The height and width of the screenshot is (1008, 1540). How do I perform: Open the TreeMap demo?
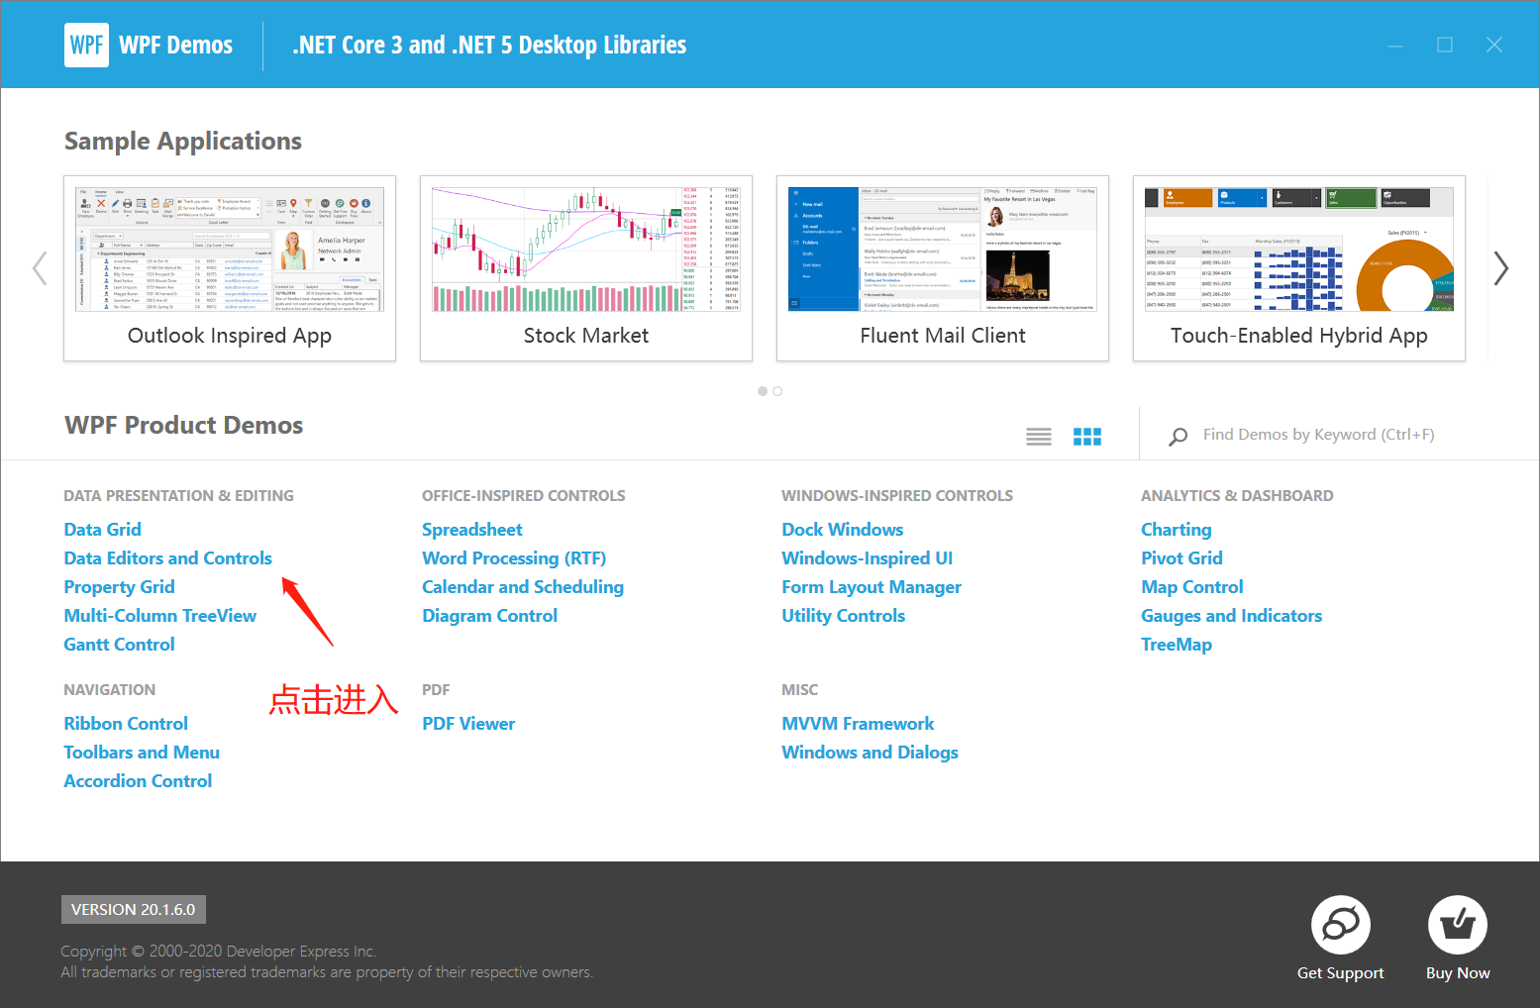[1177, 645]
